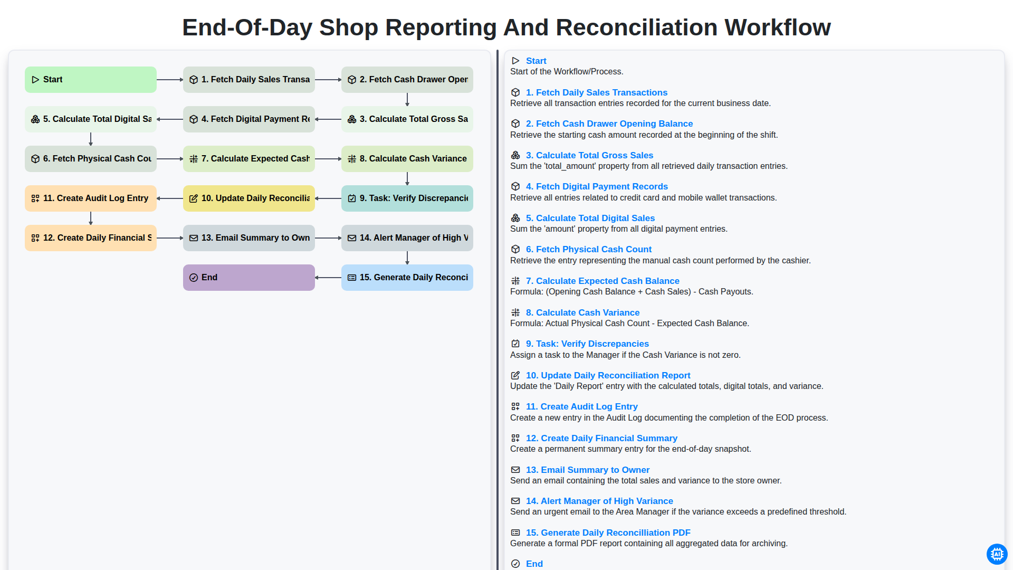Screen dimensions: 1013x570
Task: Select the green Start node
Action: [x=91, y=80]
